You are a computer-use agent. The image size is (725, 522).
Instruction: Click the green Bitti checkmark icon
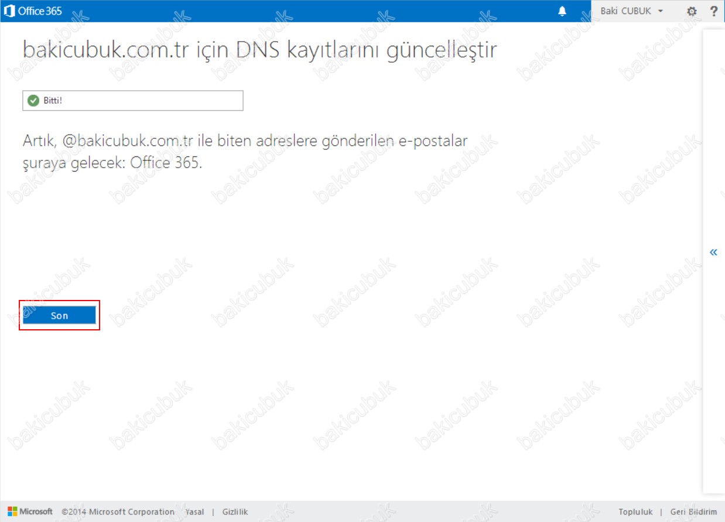[x=33, y=100]
